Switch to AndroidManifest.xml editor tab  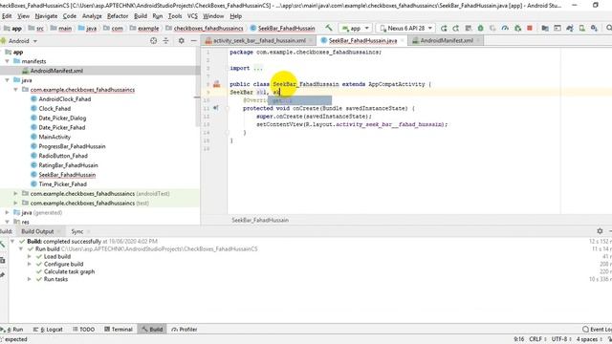(x=447, y=40)
